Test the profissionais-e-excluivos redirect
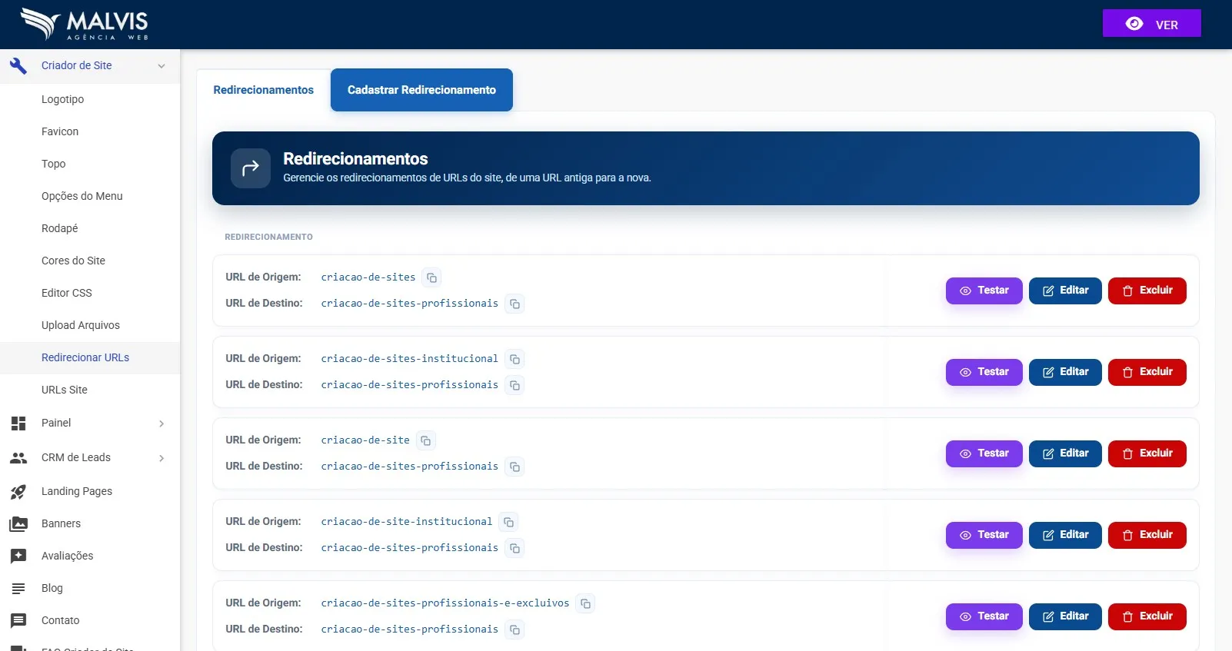 (984, 616)
